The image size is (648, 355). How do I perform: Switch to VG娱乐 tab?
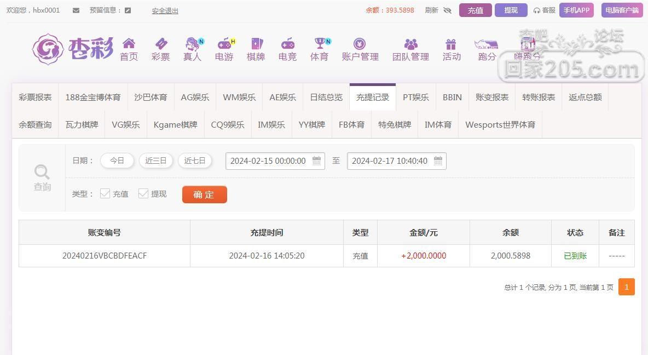coord(126,124)
